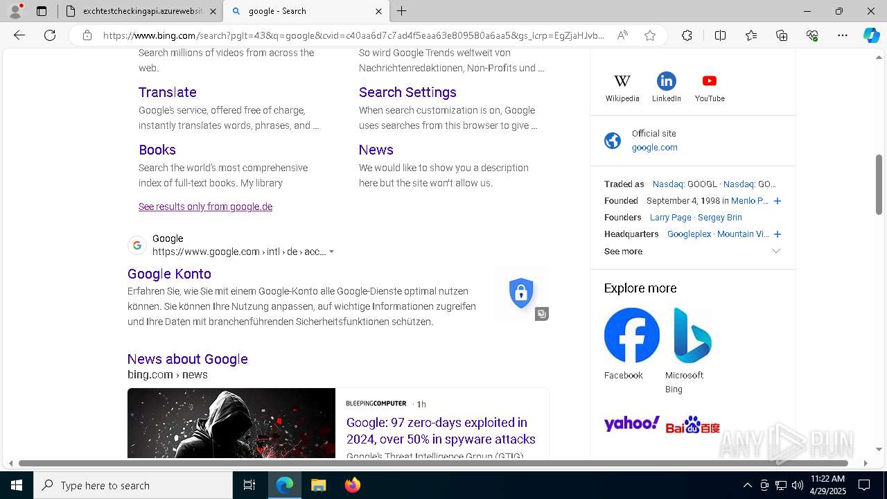
Task: Open Larry Page founder link
Action: [671, 218]
